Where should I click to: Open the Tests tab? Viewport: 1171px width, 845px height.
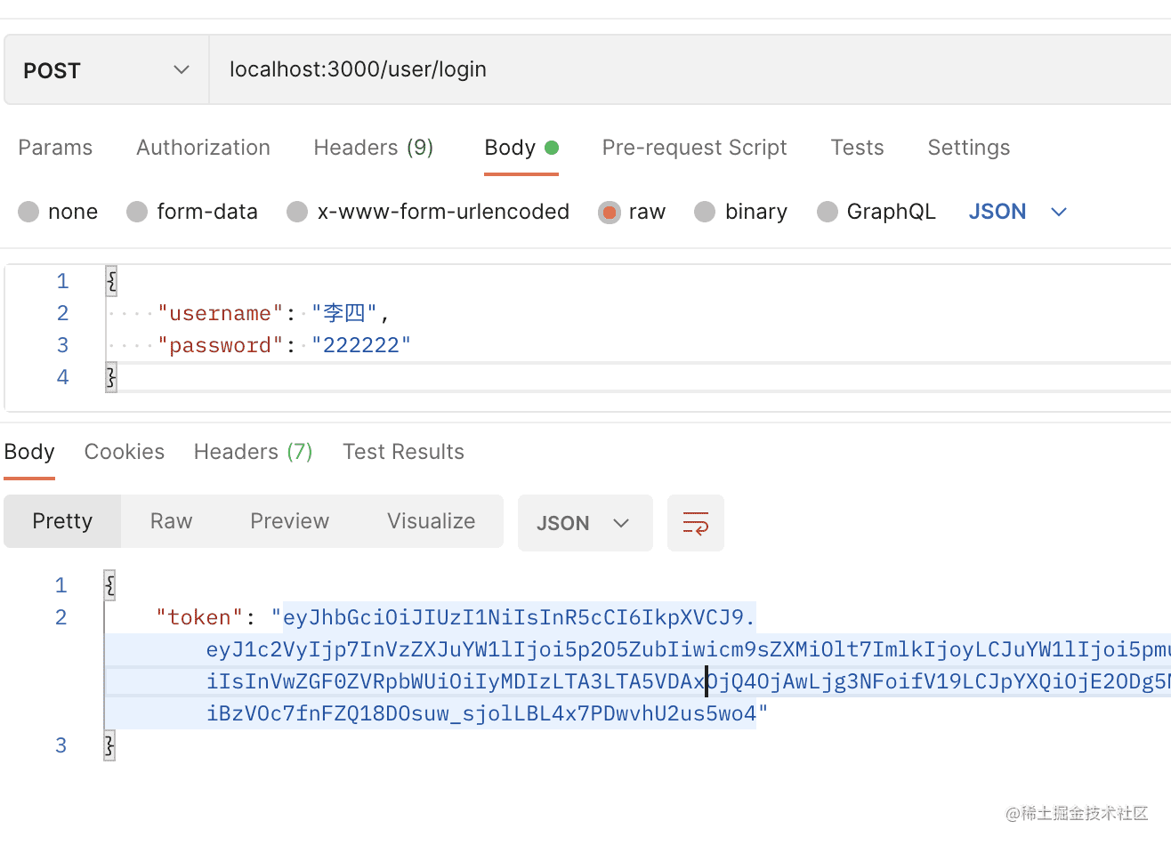(x=857, y=148)
